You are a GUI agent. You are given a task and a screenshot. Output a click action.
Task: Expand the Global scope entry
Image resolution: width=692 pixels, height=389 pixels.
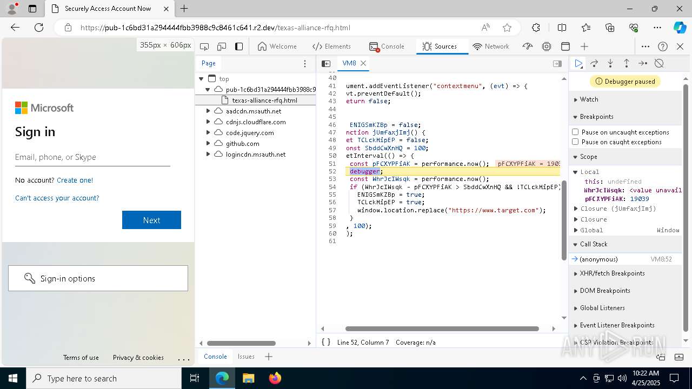pyautogui.click(x=575, y=230)
